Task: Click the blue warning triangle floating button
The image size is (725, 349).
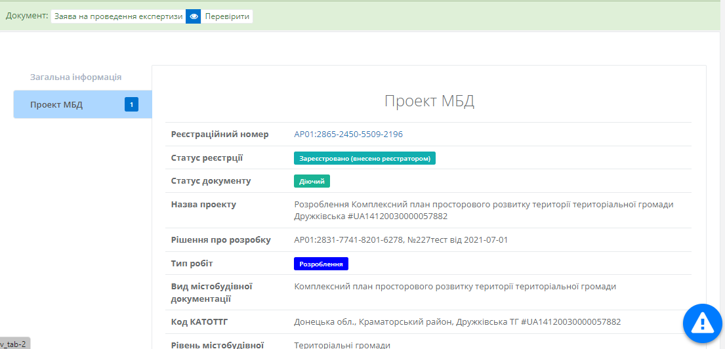Action: (x=703, y=323)
